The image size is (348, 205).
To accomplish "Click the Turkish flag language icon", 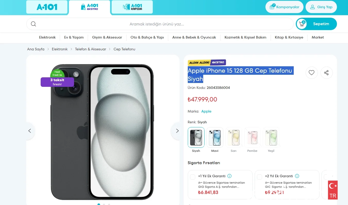I will click(x=333, y=190).
